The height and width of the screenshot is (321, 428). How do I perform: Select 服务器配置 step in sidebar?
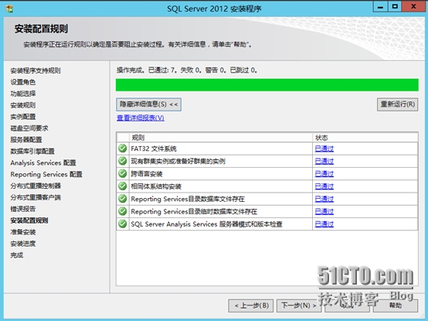26,139
